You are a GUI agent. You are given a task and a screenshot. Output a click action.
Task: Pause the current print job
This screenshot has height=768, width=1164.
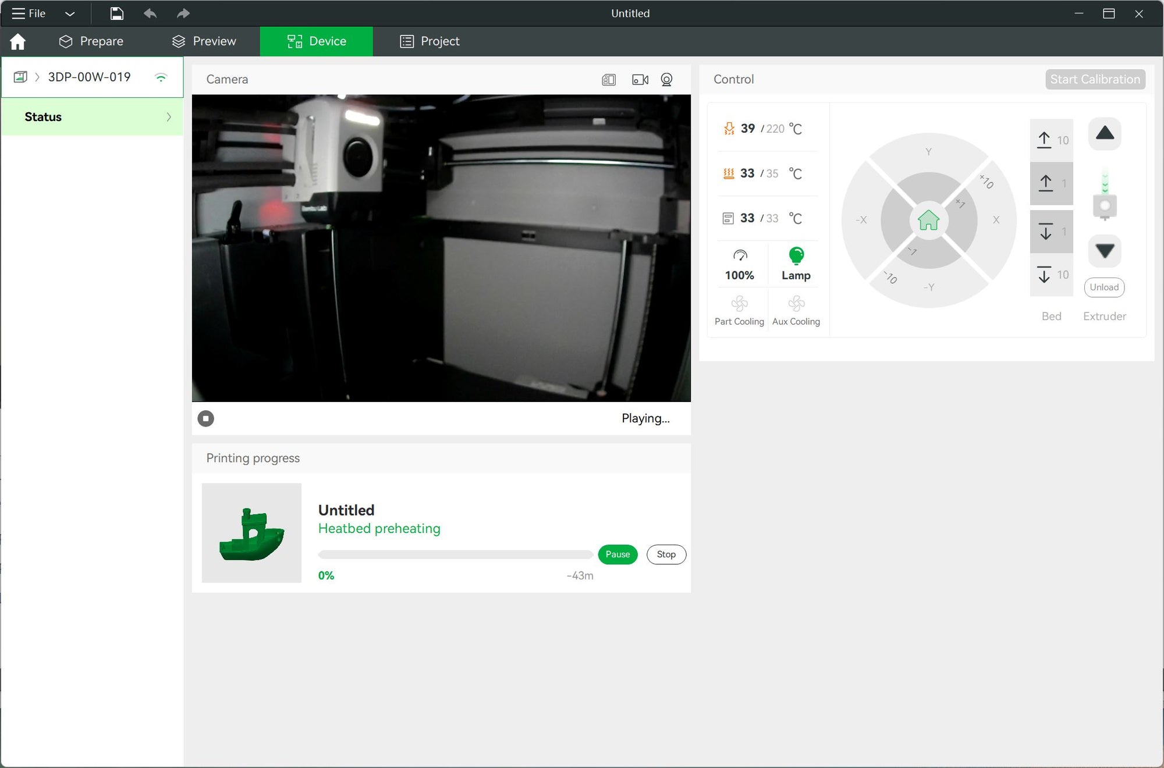pyautogui.click(x=617, y=554)
